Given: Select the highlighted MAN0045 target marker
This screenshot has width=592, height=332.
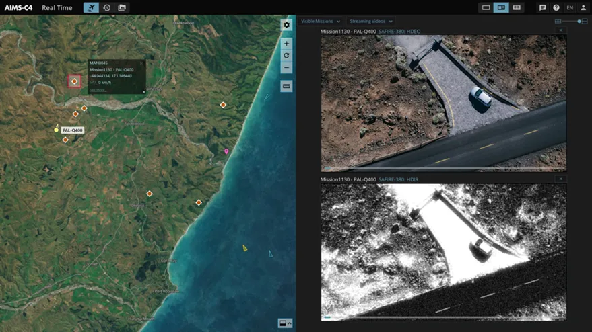Looking at the screenshot, I should point(74,81).
